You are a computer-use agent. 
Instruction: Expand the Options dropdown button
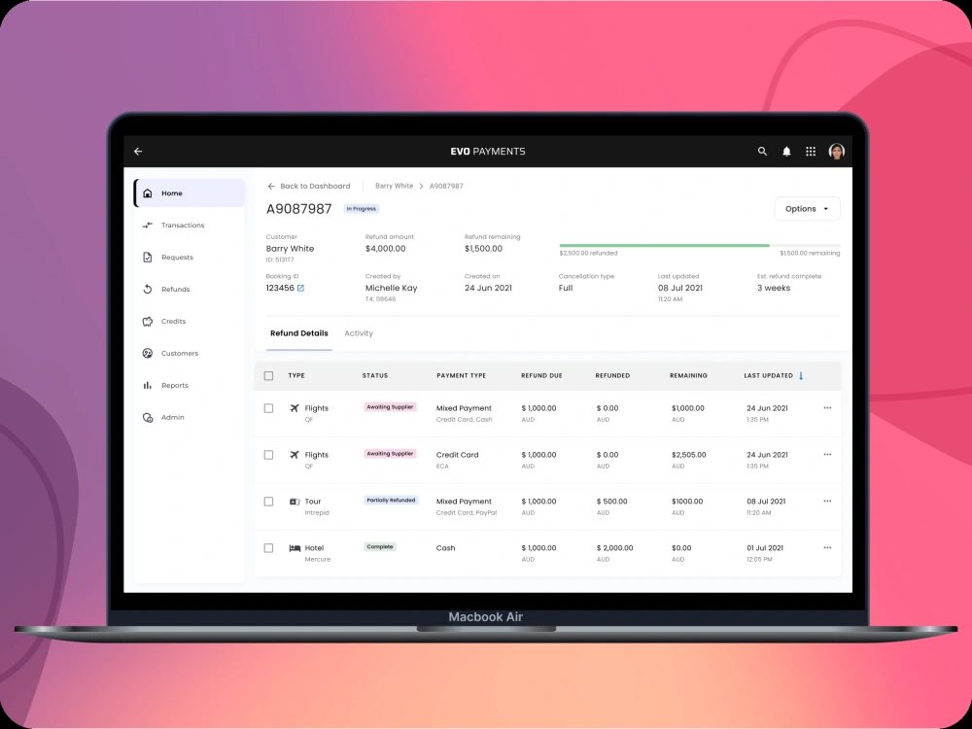click(x=807, y=209)
